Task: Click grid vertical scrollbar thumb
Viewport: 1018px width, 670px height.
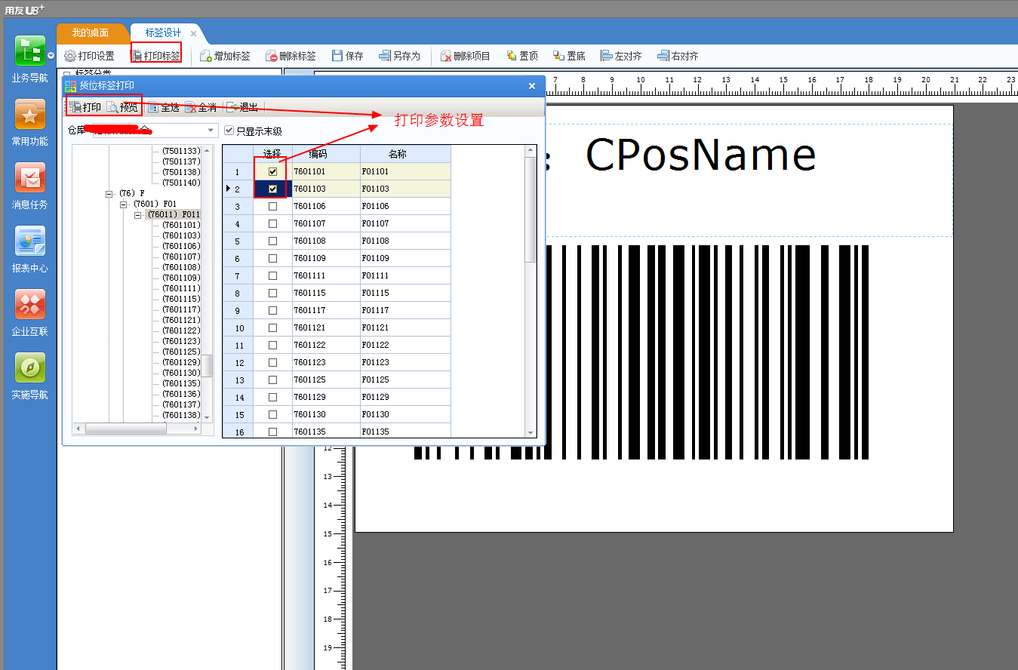Action: click(x=531, y=210)
